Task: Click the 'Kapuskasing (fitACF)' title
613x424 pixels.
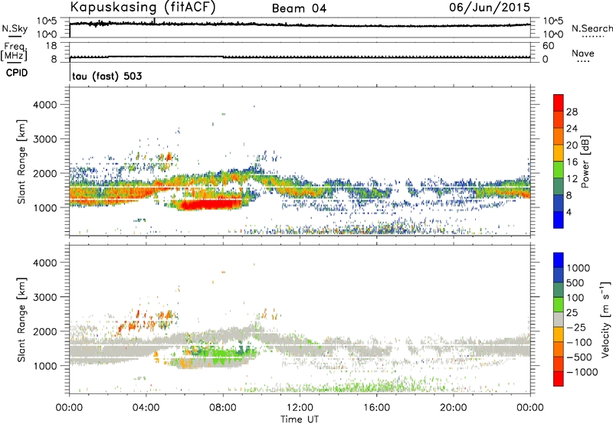Action: click(143, 8)
